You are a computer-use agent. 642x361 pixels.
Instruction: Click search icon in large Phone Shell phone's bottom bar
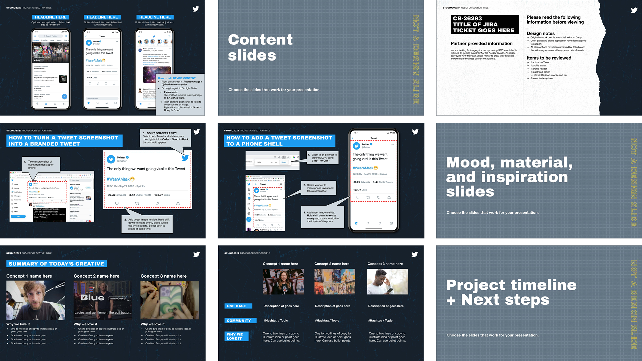coord(368,223)
